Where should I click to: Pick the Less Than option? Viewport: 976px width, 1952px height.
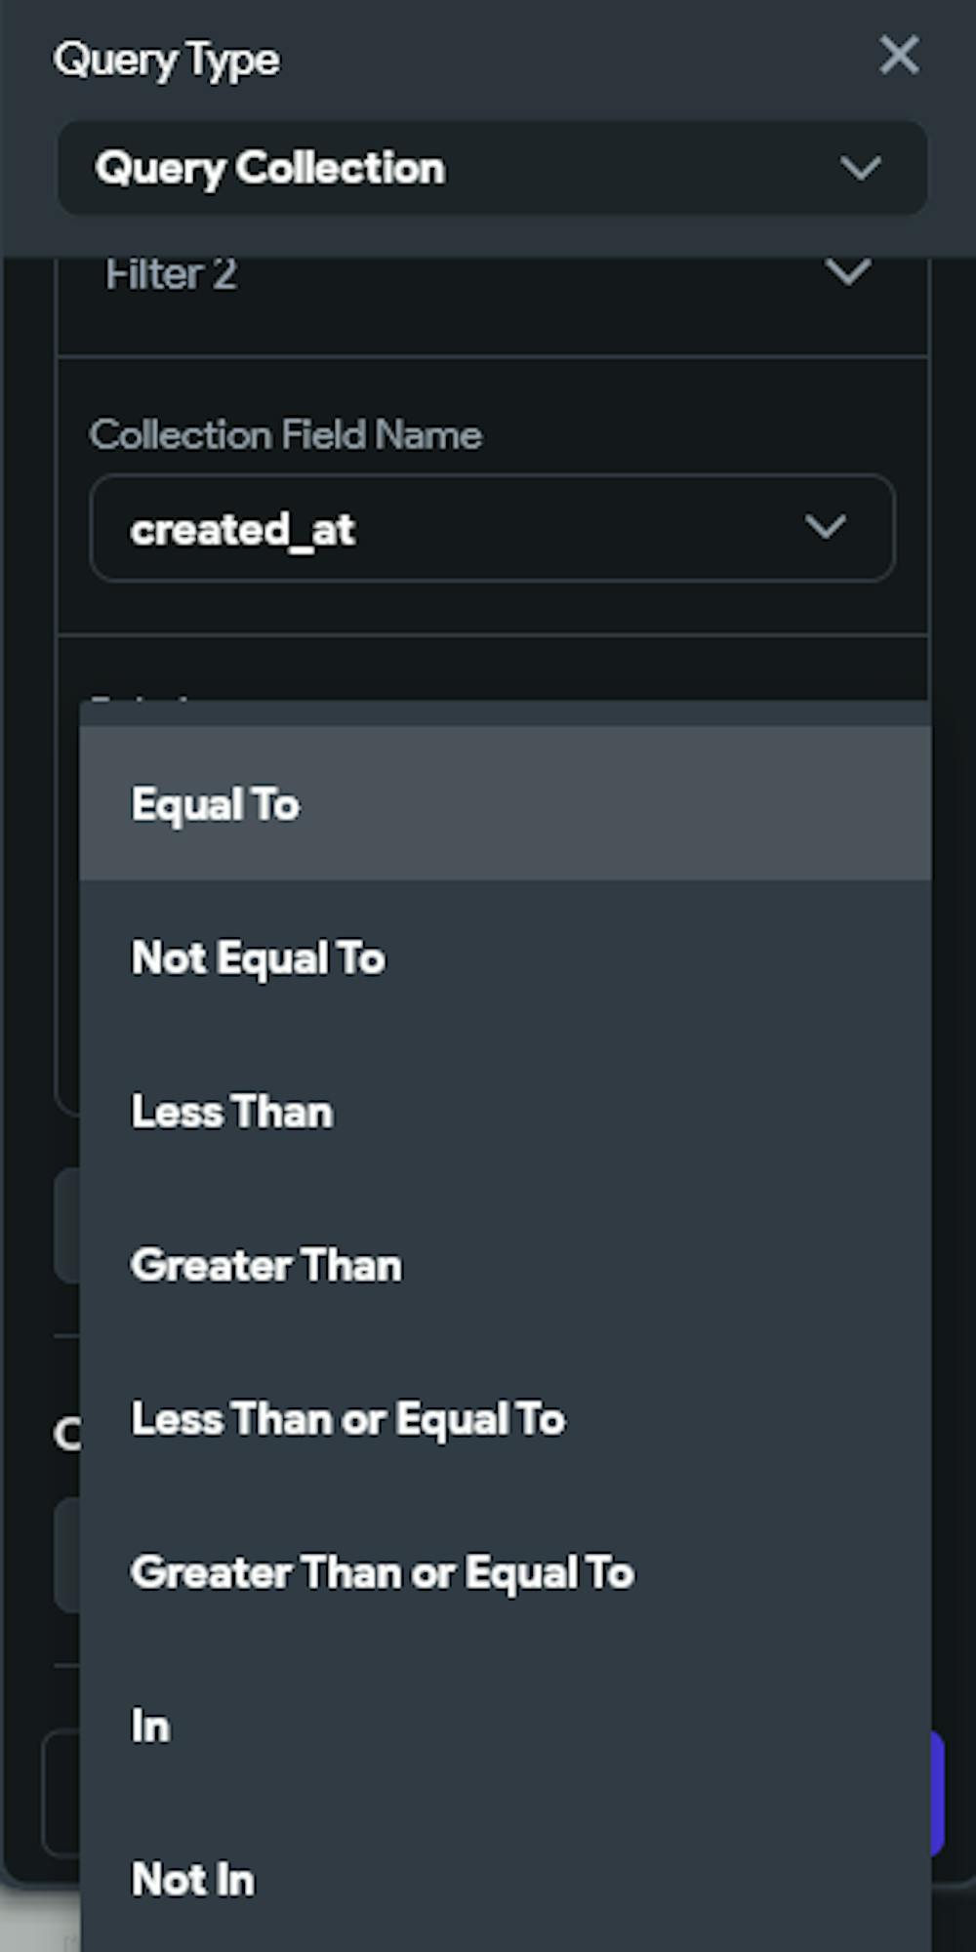click(232, 1112)
